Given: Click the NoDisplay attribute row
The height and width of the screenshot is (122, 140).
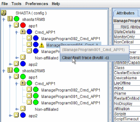Looking at the screenshot, I should (x=127, y=104).
